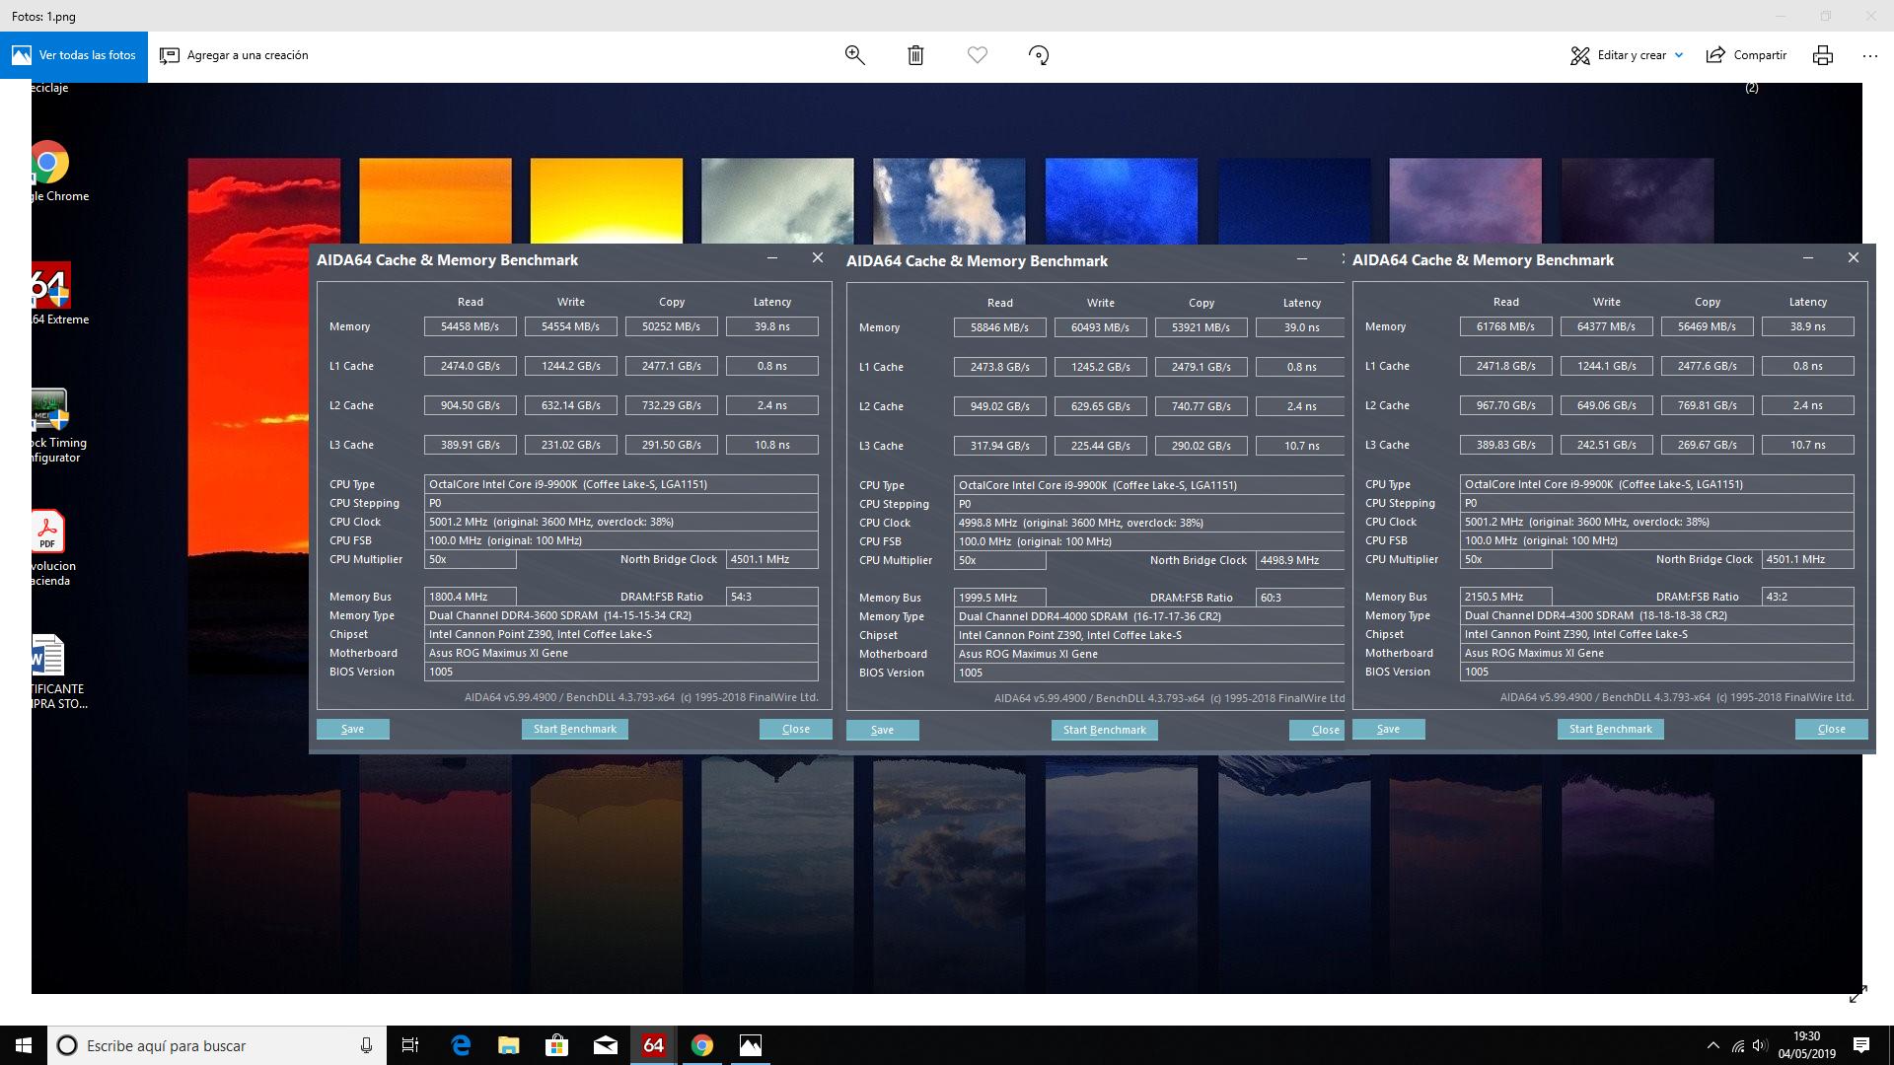Open Microsoft Edge from the taskbar
The width and height of the screenshot is (1894, 1065).
[461, 1045]
